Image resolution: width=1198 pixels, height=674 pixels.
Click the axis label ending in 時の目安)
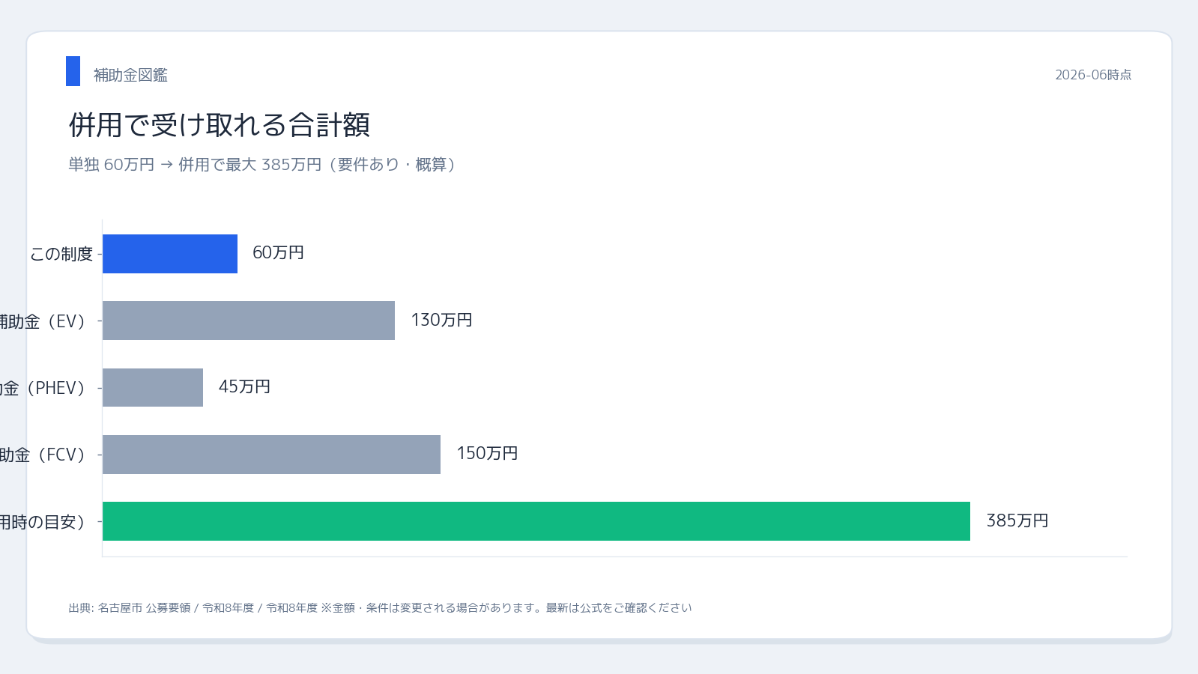[43, 522]
